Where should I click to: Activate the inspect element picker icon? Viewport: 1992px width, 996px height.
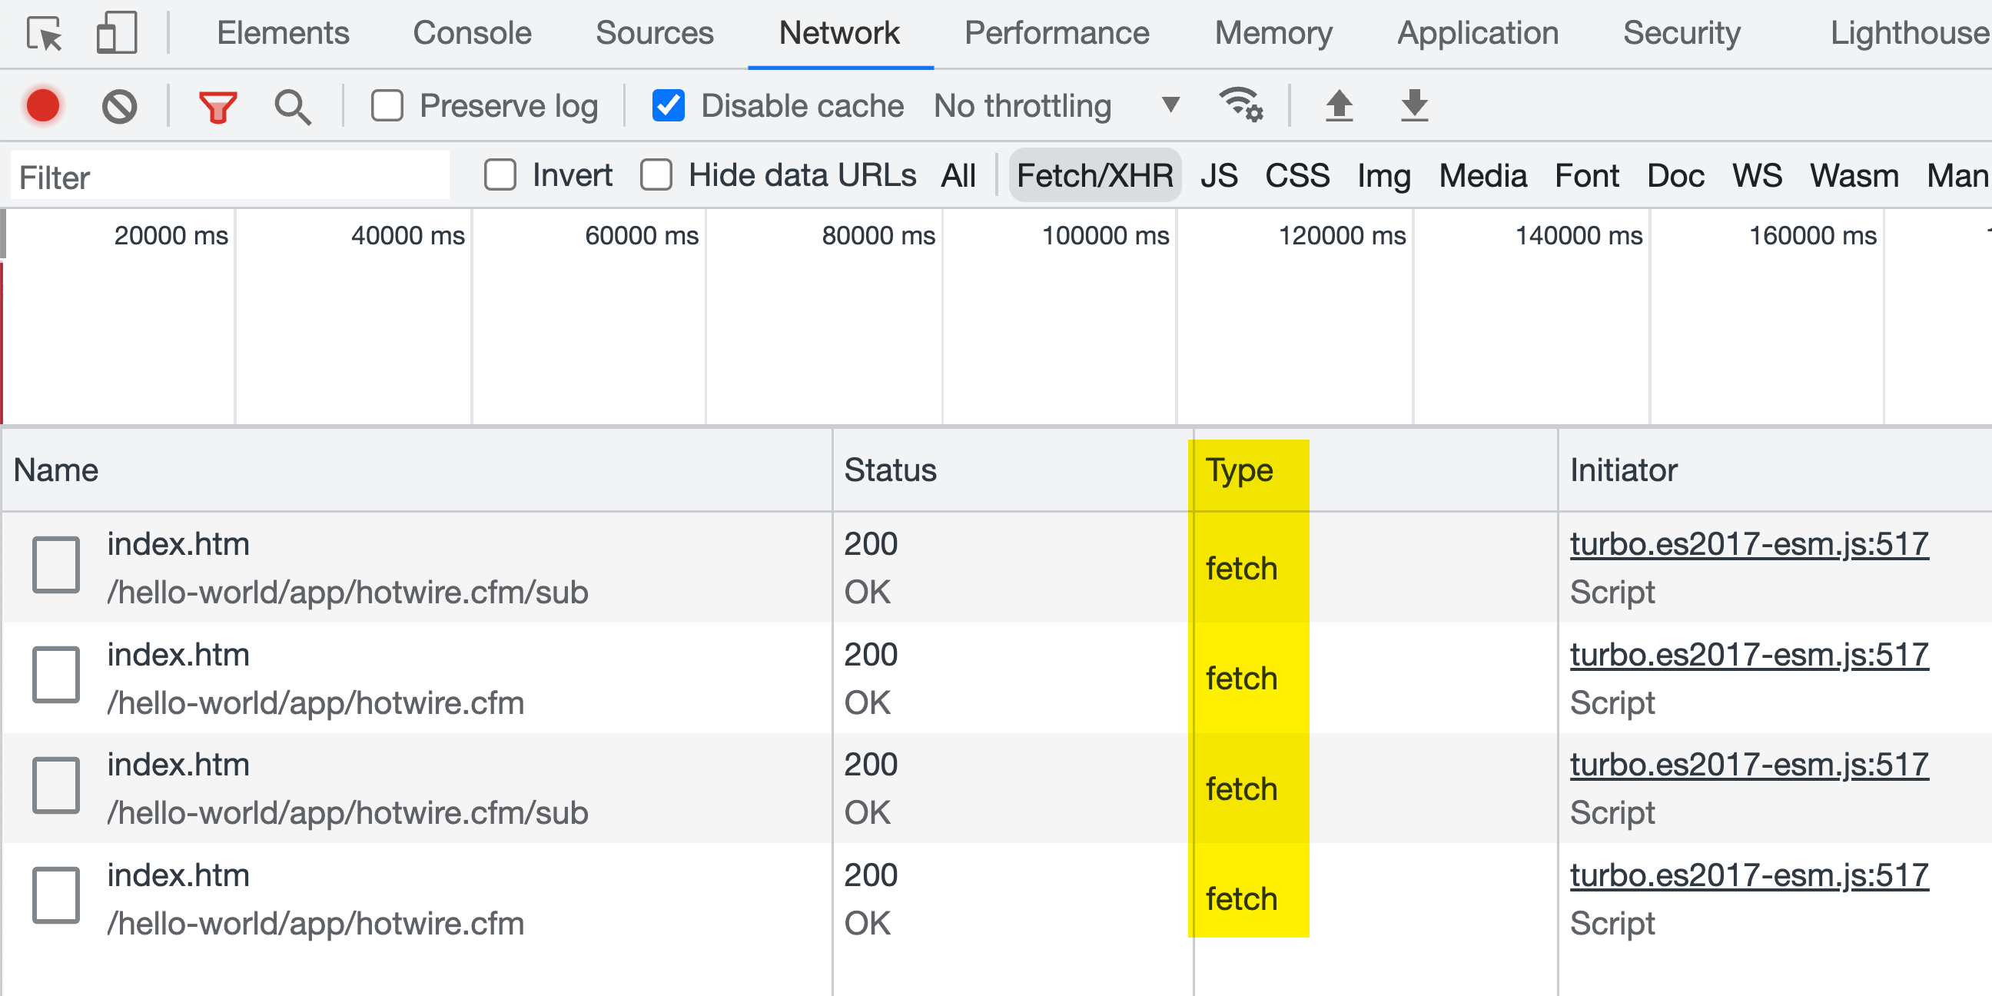[x=45, y=33]
